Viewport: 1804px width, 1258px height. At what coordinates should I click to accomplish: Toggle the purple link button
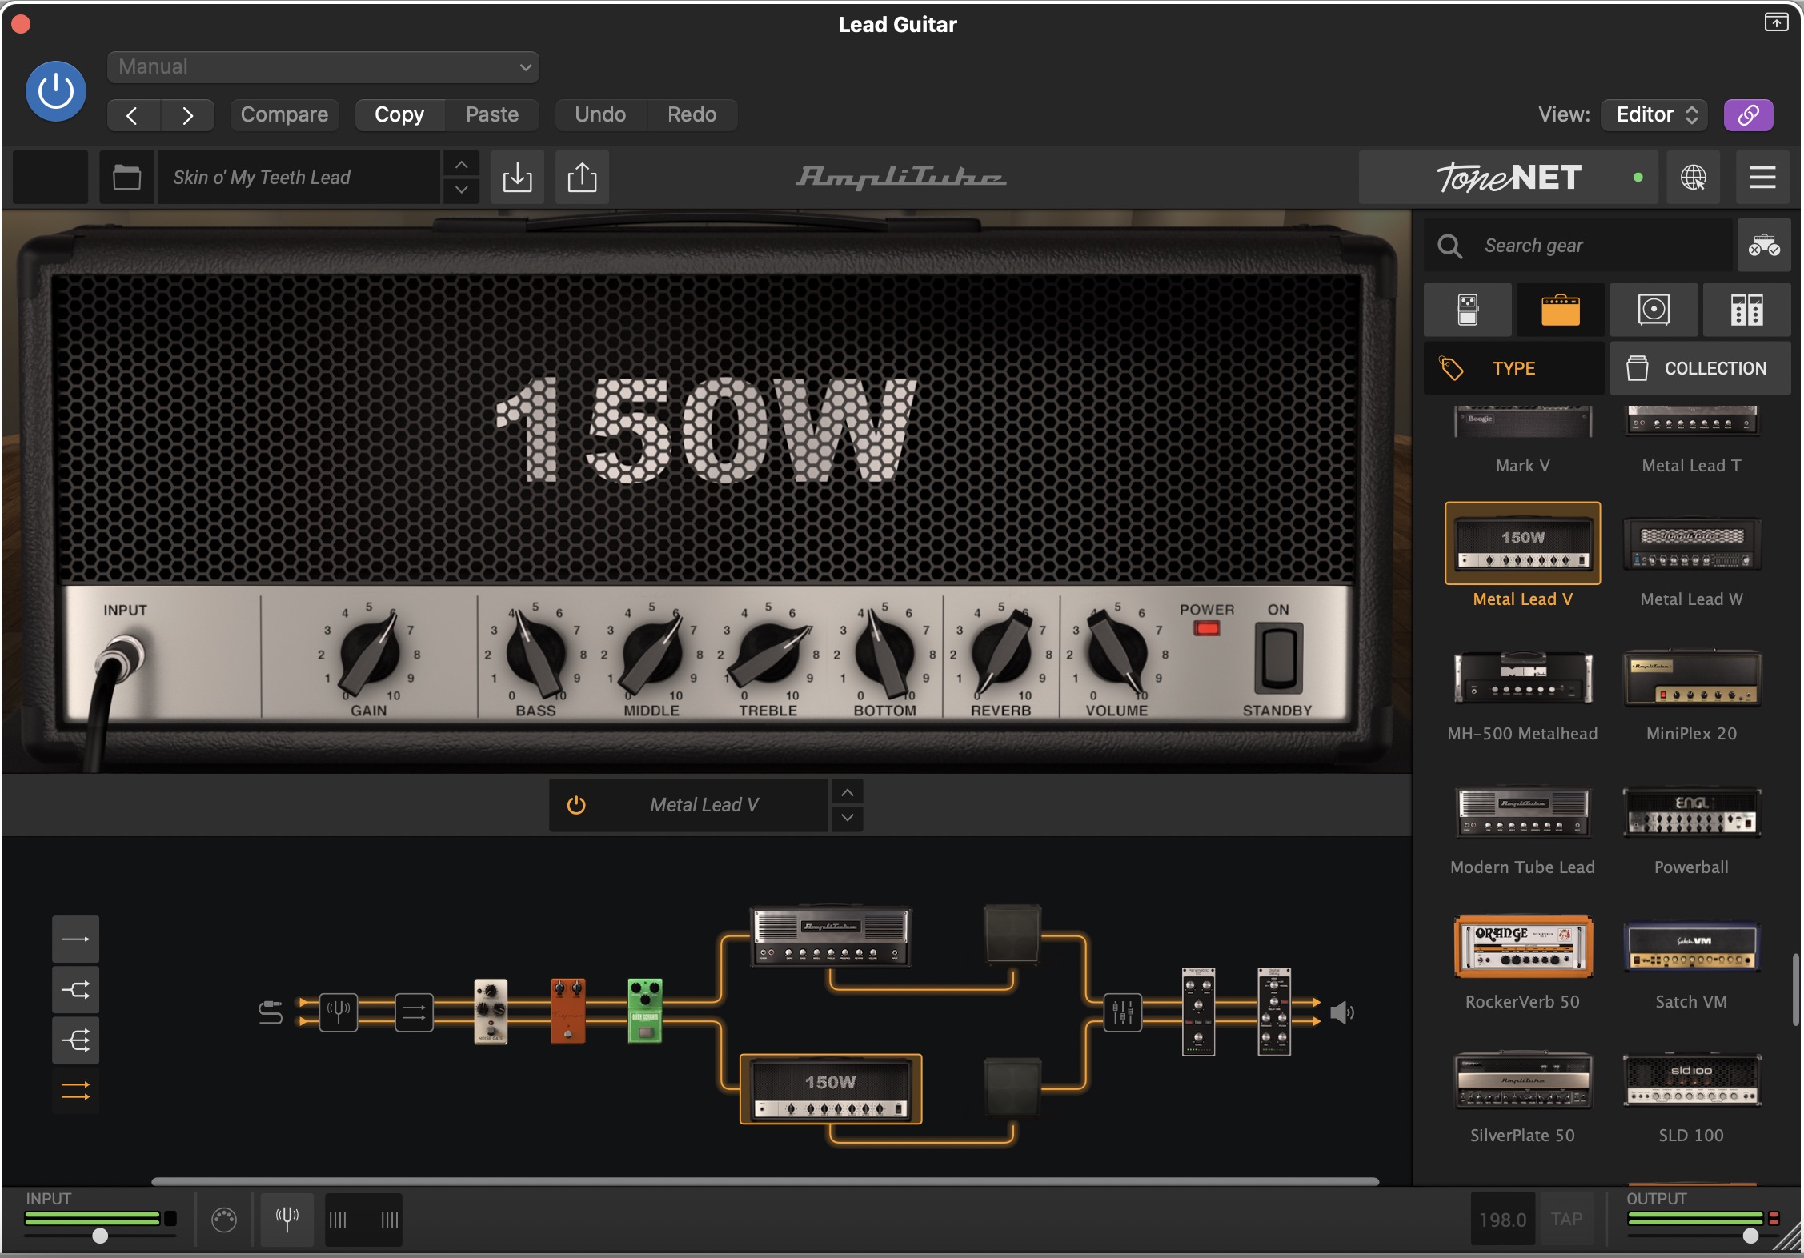[x=1748, y=114]
